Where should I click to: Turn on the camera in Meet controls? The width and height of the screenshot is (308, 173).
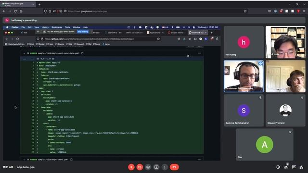click(140, 167)
